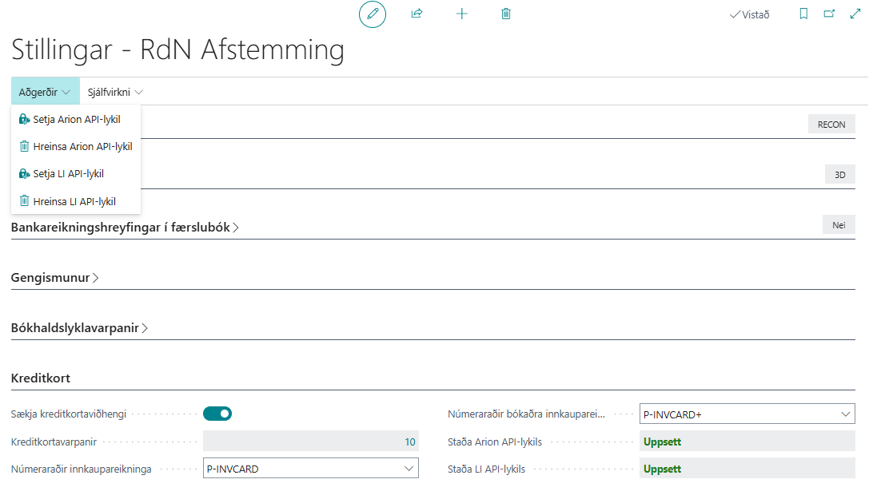Click Staða Arion API-lykils Uppsett status
The width and height of the screenshot is (869, 499).
(x=747, y=442)
